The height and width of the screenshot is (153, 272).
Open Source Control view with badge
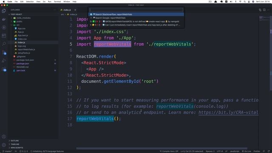click(4, 52)
